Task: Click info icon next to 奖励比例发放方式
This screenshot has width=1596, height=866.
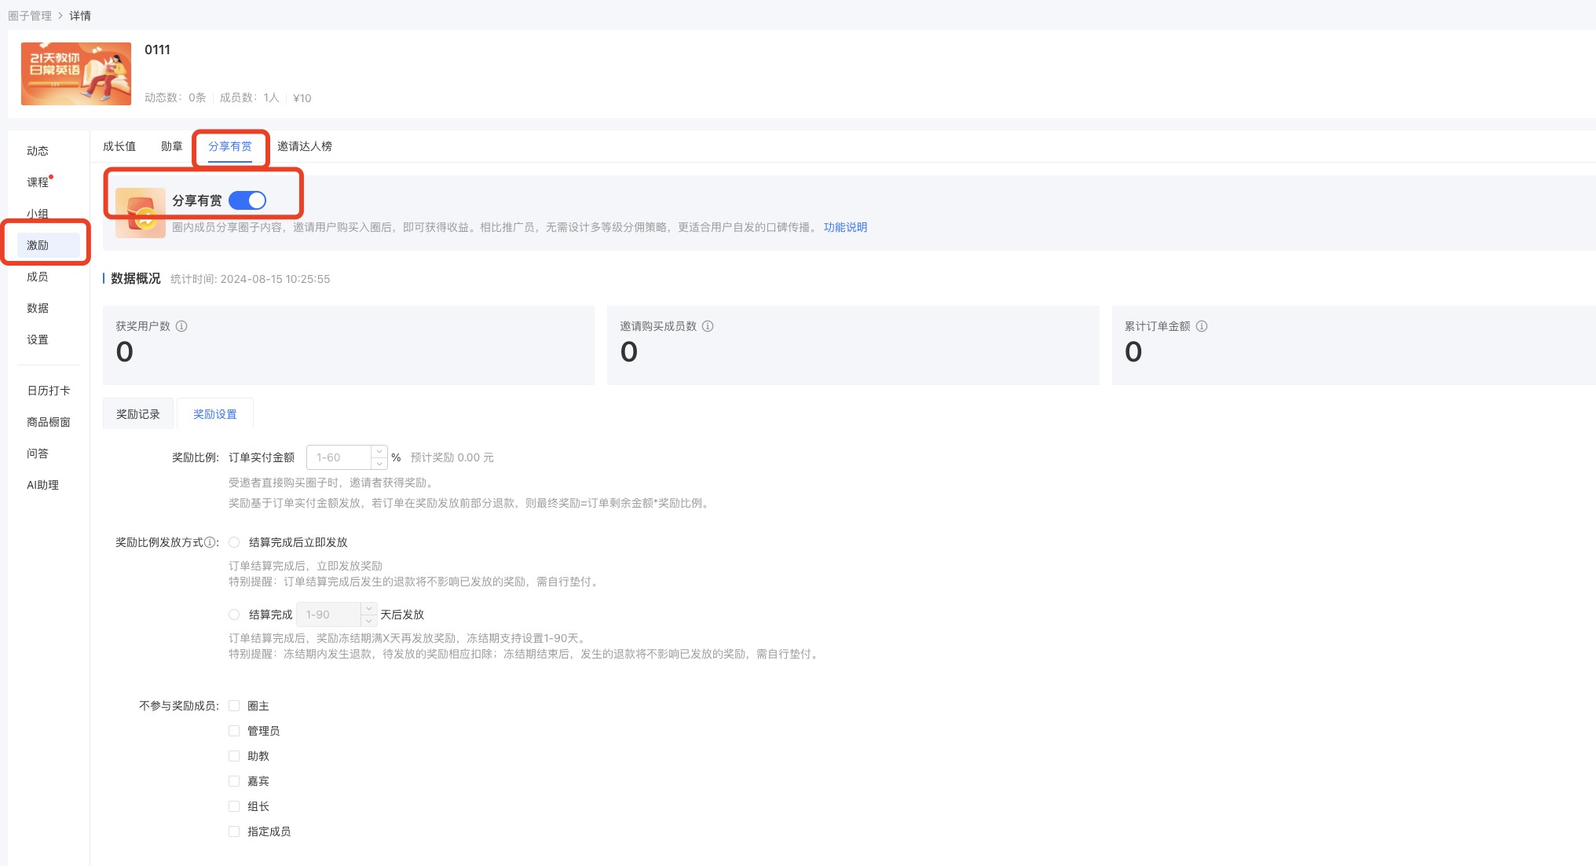Action: click(210, 542)
